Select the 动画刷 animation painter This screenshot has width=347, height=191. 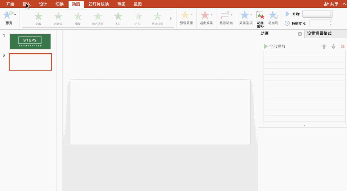coord(273,18)
